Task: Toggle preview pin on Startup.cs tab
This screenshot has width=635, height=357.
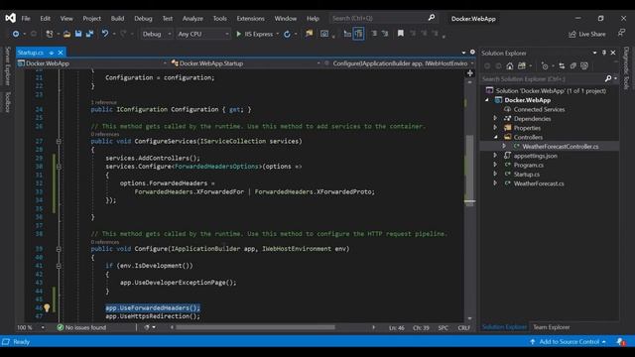Action: (52, 53)
